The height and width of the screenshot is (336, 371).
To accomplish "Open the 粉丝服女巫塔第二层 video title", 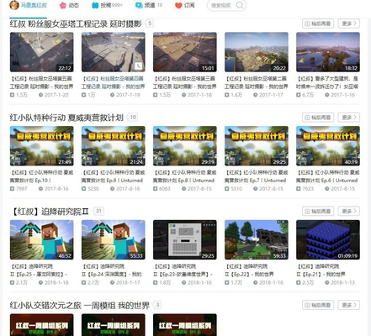I will click(x=257, y=82).
